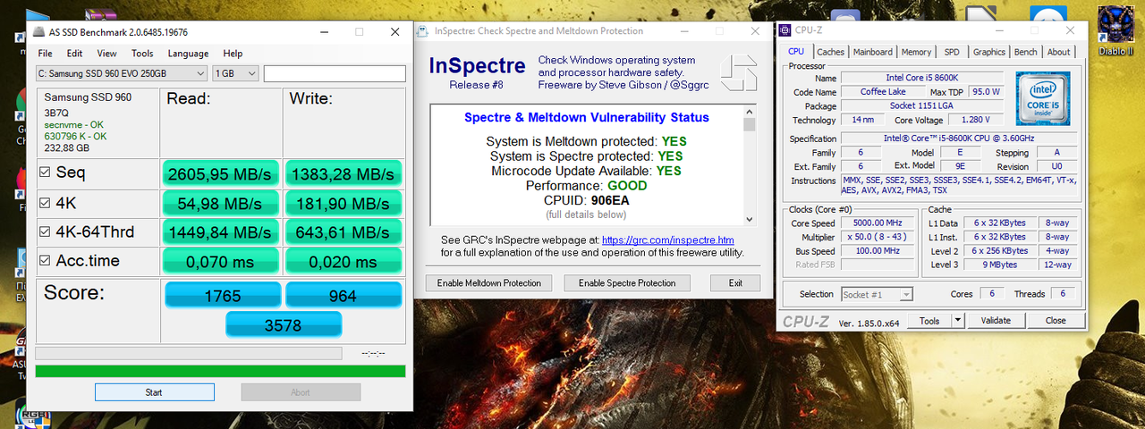Toggle the 4K benchmark checkbox

[x=44, y=203]
